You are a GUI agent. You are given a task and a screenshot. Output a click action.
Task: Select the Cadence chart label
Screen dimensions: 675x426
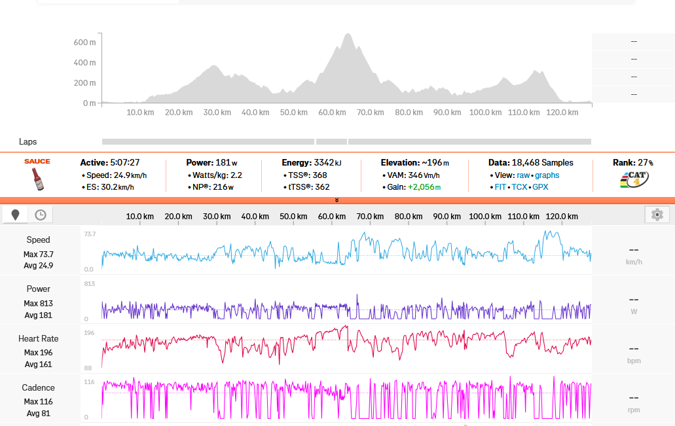point(39,387)
